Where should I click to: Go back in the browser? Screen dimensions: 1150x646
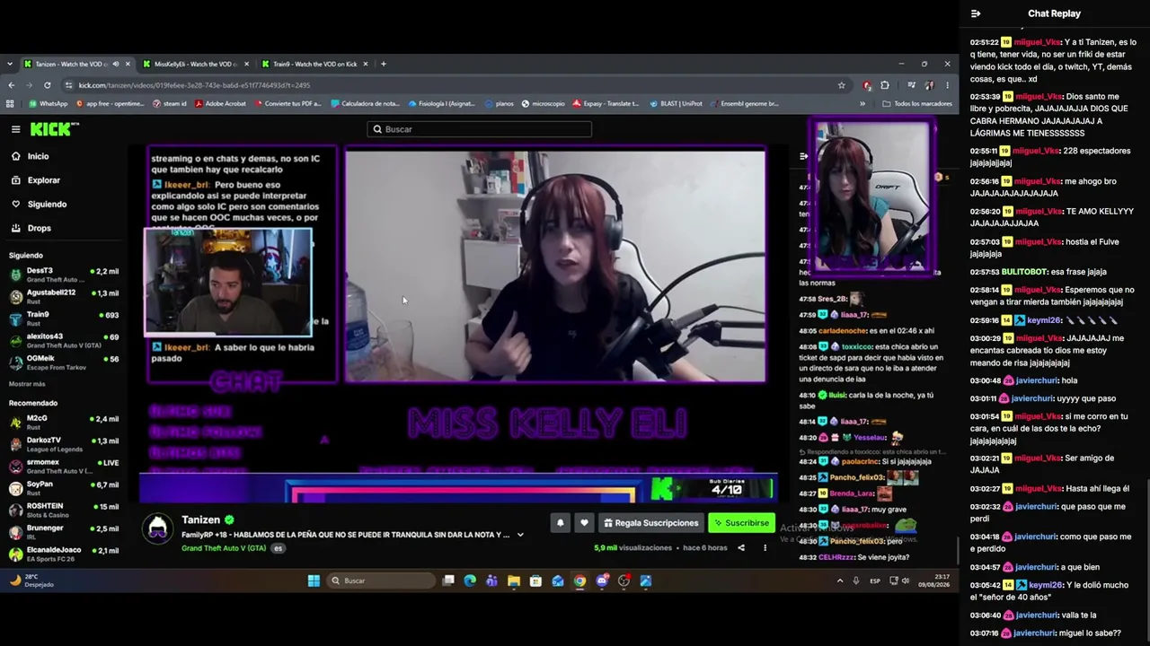11,85
